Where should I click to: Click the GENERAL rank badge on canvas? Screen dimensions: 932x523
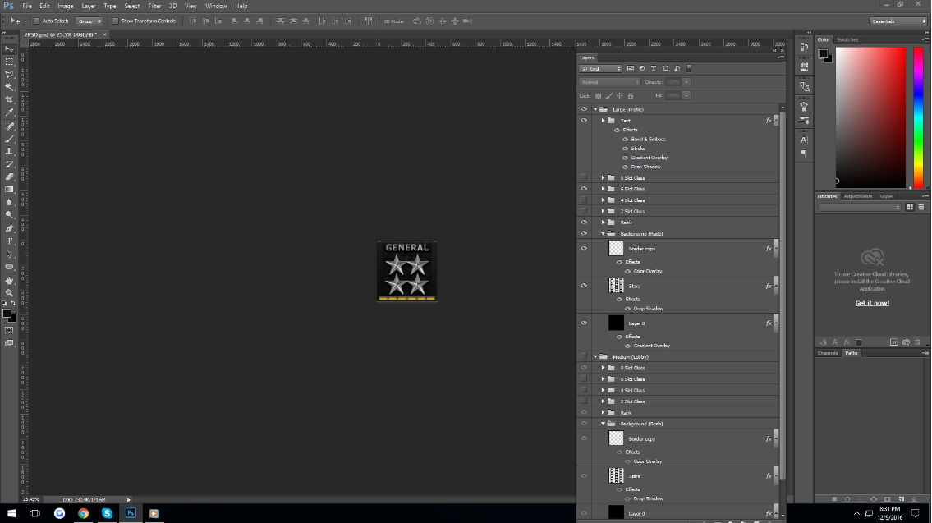point(407,271)
